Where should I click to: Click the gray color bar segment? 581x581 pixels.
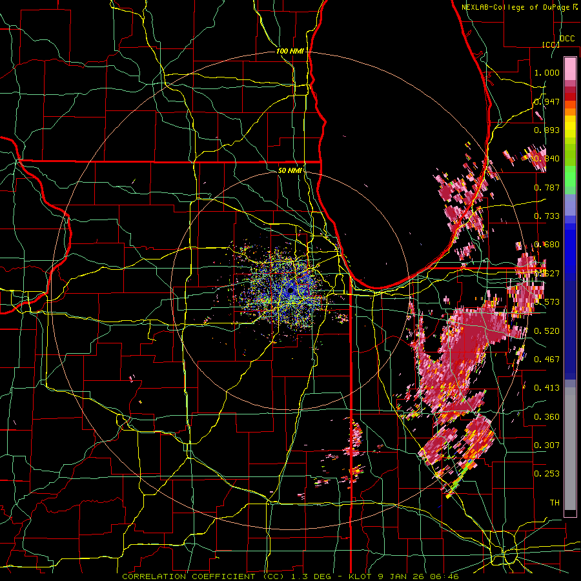pos(570,449)
